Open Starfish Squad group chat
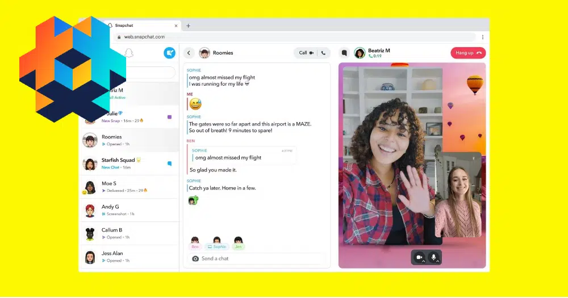Screen dimensions: 568x298 (130, 163)
